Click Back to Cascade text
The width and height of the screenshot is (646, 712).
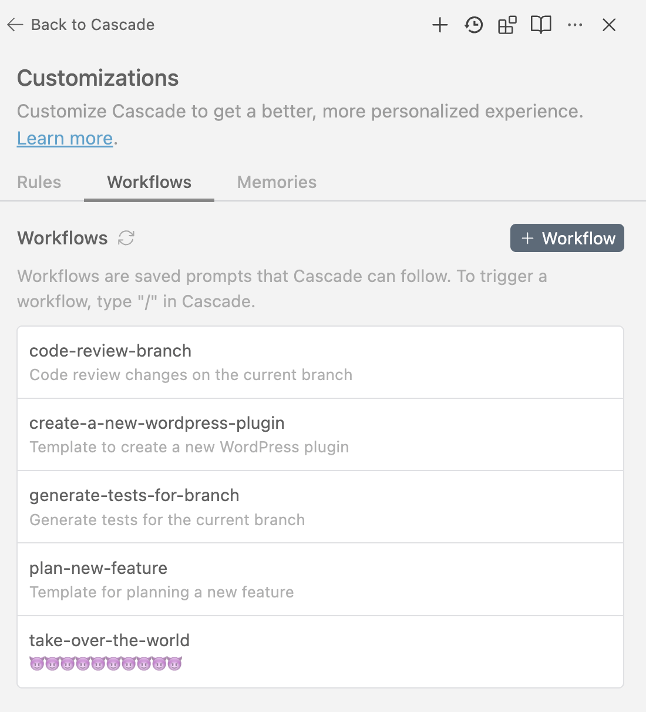point(93,25)
